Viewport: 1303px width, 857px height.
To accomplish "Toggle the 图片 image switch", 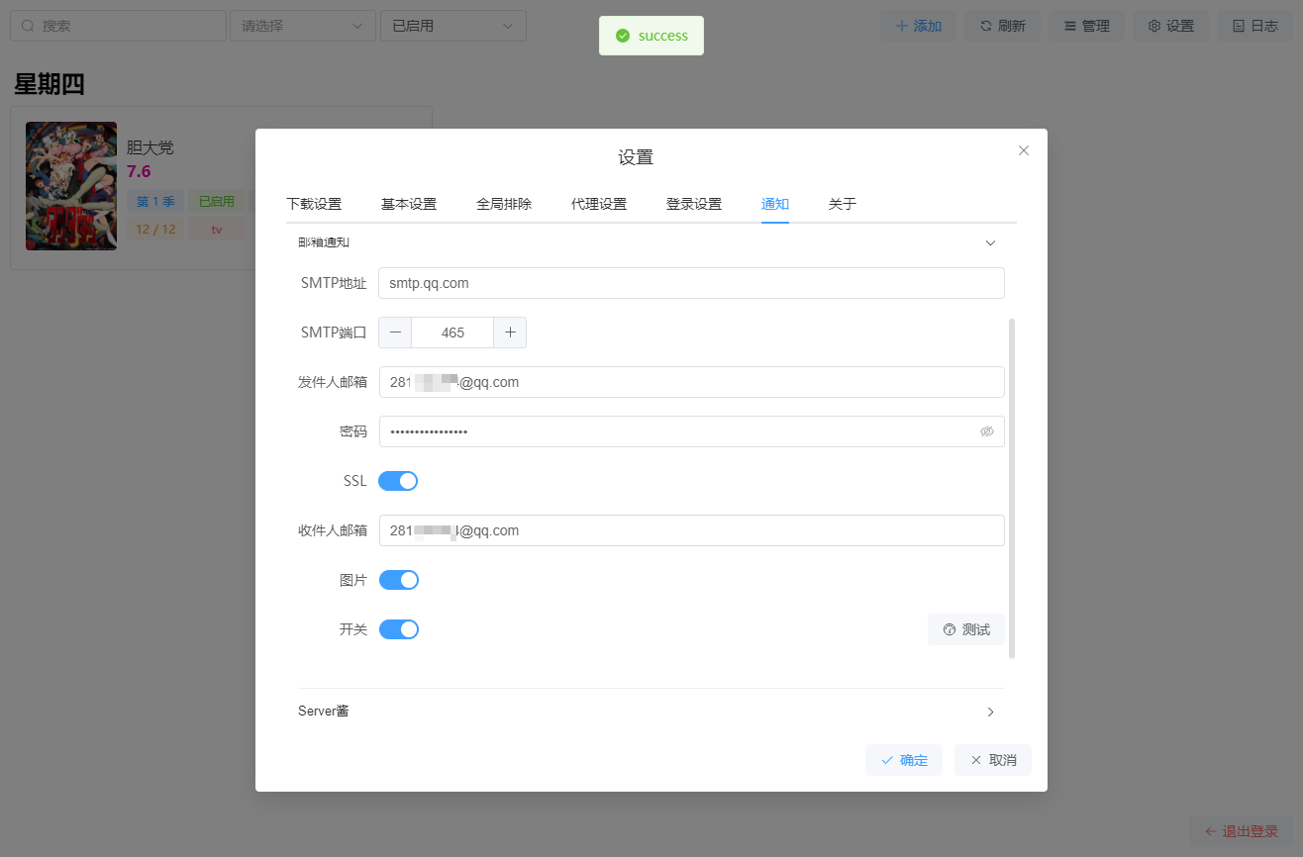I will [x=399, y=580].
